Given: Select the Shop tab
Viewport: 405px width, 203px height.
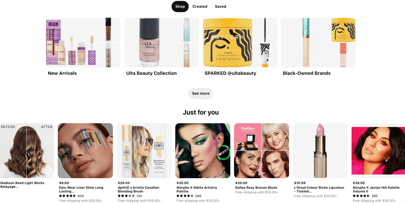Looking at the screenshot, I should (x=180, y=6).
